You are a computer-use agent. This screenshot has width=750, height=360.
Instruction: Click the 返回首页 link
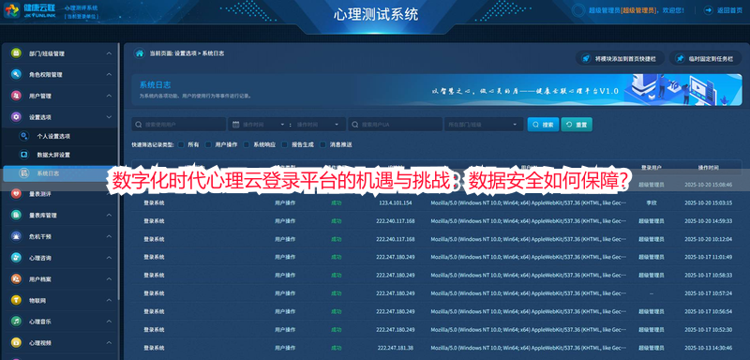(729, 10)
